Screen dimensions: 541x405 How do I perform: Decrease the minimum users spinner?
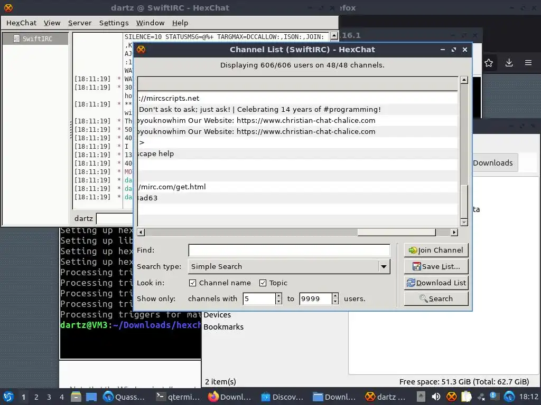pos(279,302)
